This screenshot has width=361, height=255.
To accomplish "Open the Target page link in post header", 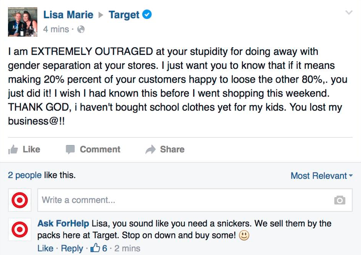I will coord(124,15).
